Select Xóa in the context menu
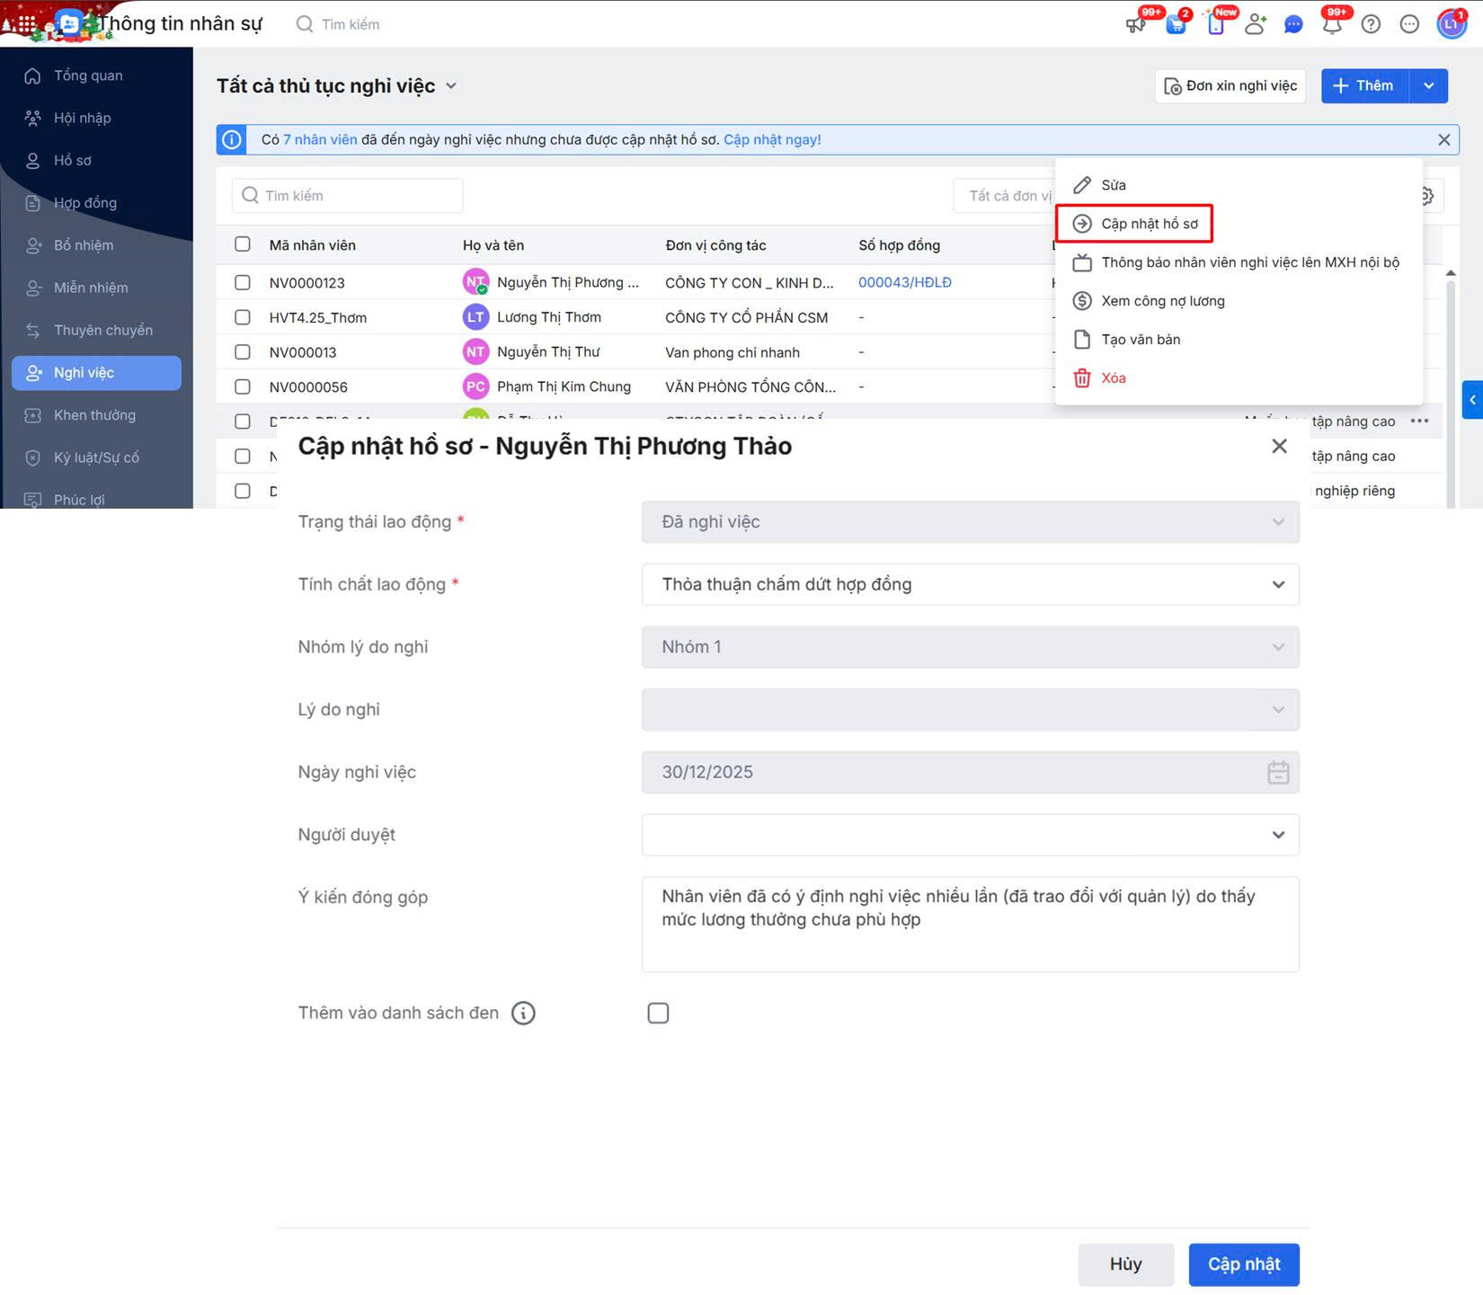 tap(1113, 378)
